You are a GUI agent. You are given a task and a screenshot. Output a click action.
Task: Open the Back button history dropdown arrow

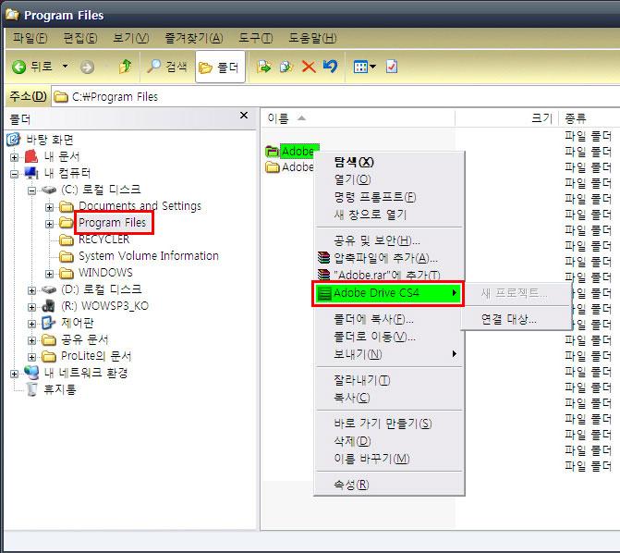click(66, 66)
